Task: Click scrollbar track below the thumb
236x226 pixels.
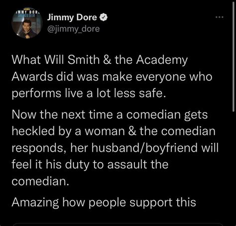Action: tap(235, 168)
